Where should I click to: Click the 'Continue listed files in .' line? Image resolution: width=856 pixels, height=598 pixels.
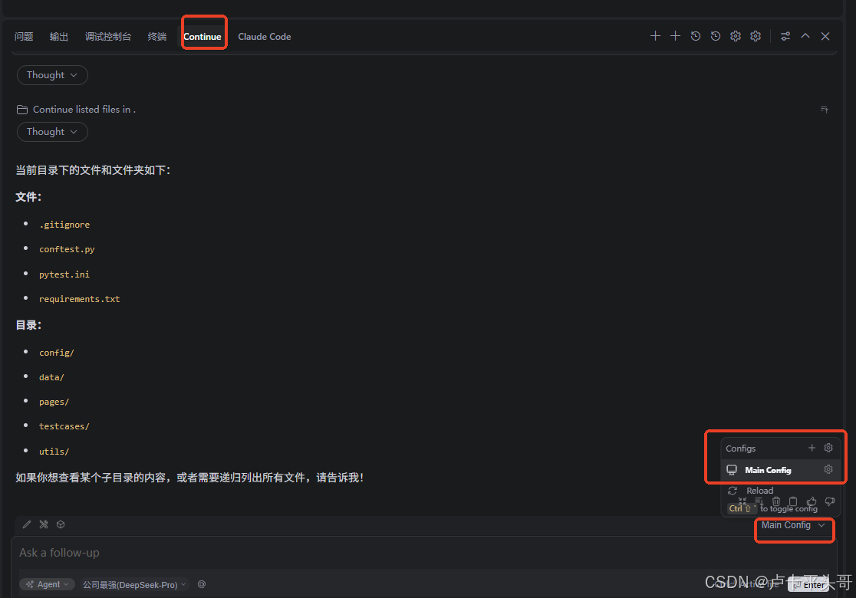pyautogui.click(x=84, y=110)
